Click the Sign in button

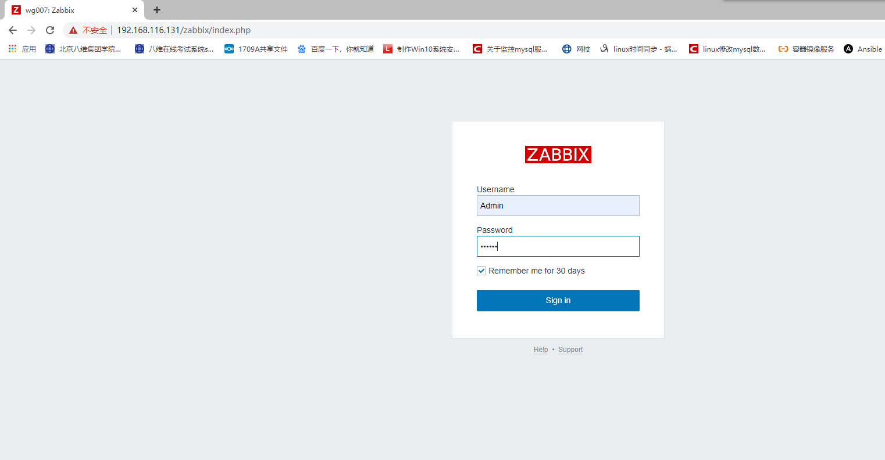tap(558, 300)
